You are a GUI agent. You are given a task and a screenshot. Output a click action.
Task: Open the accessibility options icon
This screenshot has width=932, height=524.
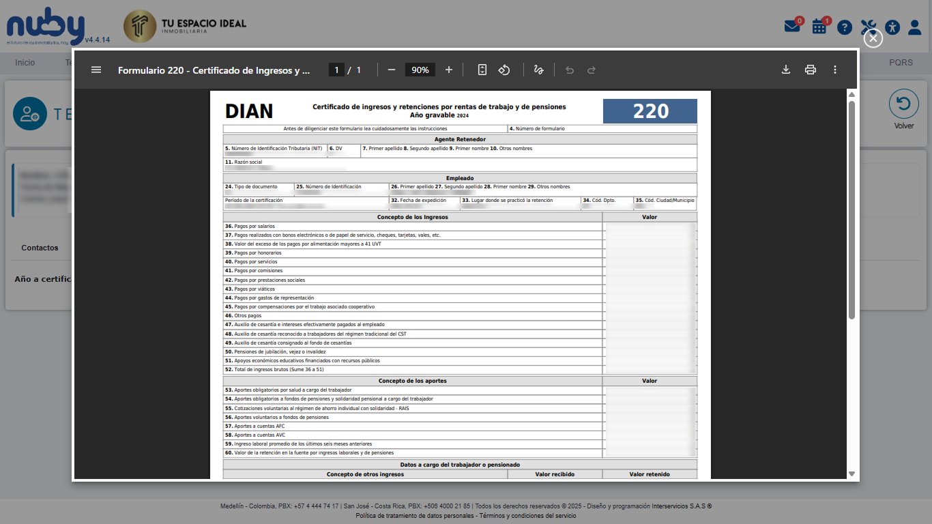(x=892, y=27)
